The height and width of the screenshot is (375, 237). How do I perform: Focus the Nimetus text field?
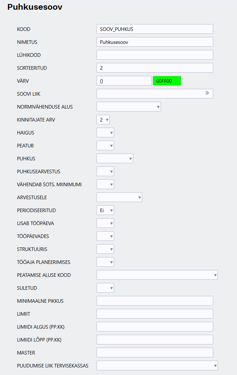[155, 42]
